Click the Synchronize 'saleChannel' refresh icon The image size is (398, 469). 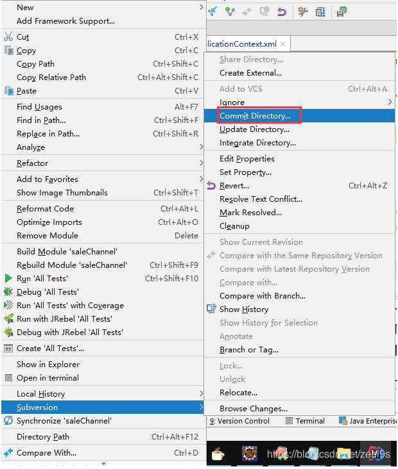[x=8, y=421]
